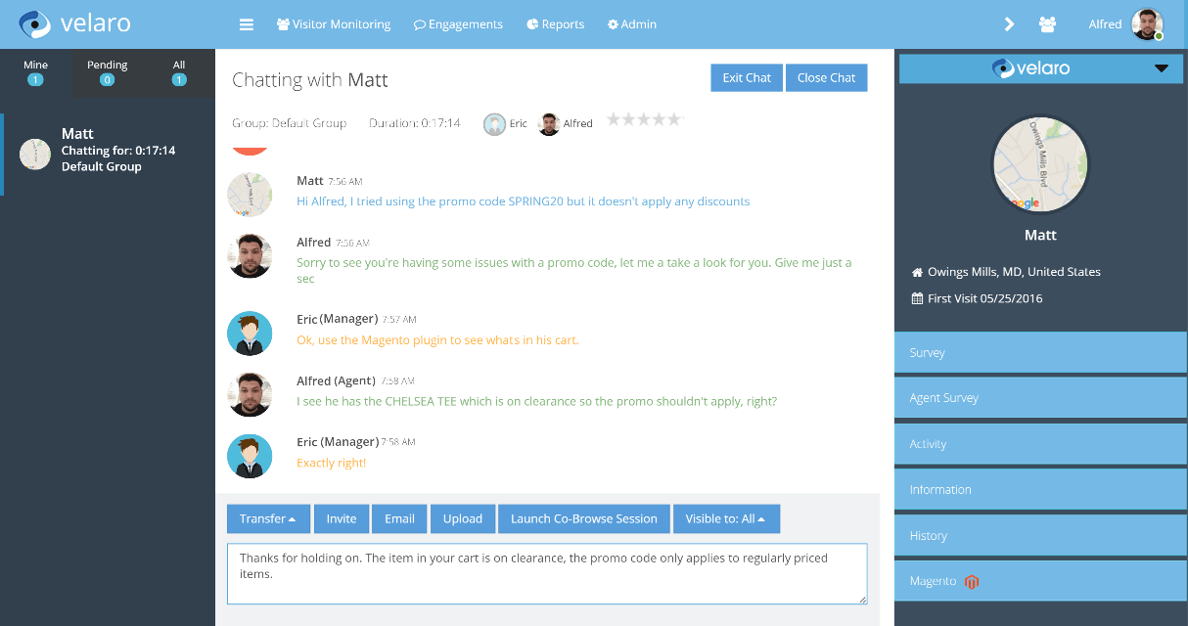Click the right chevron arrow in header
Viewport: 1188px width, 626px height.
click(1010, 24)
